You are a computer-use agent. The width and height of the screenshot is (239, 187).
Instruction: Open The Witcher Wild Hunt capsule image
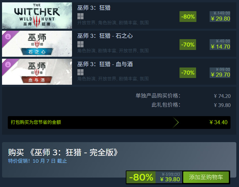[37, 16]
